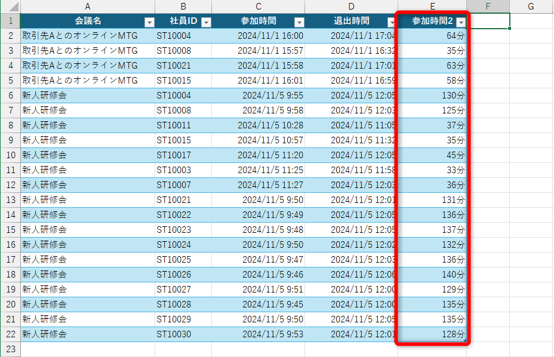
Task: Select cell ST10011
Action: point(183,125)
